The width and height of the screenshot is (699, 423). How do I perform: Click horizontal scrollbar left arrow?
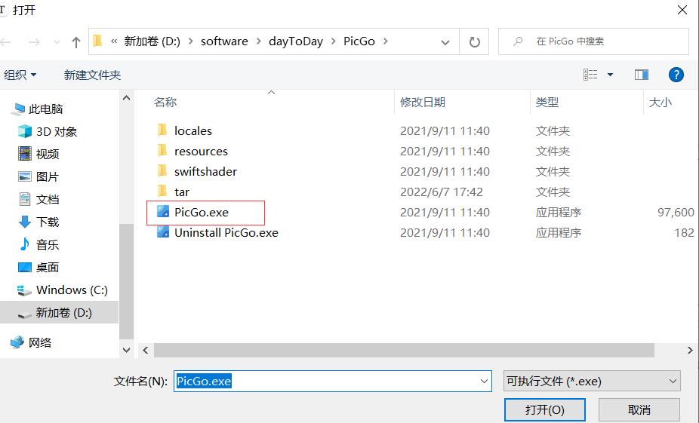tap(146, 350)
